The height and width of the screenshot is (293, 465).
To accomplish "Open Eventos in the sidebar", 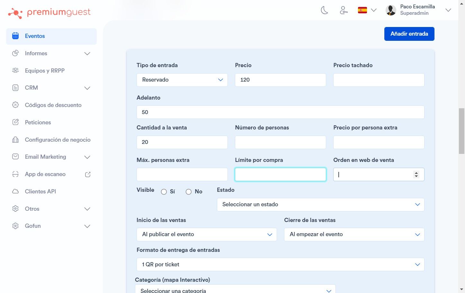I will 51,36.
